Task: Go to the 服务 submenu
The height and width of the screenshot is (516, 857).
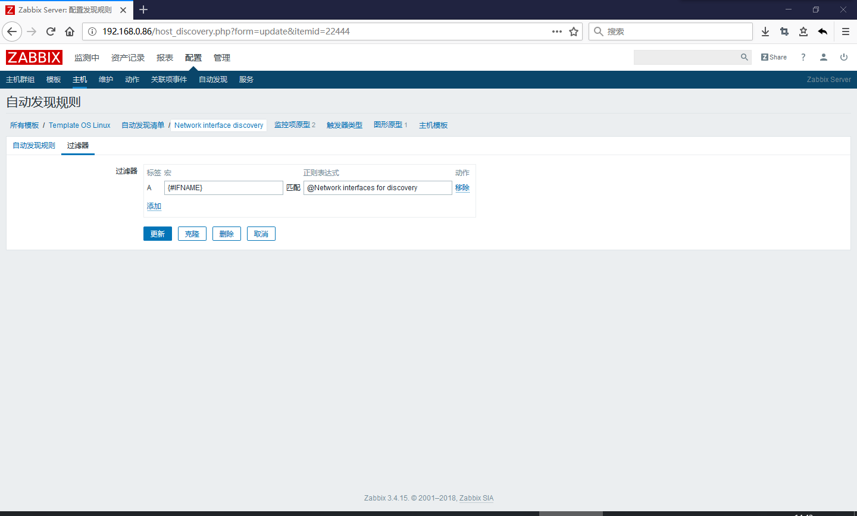Action: (x=246, y=80)
